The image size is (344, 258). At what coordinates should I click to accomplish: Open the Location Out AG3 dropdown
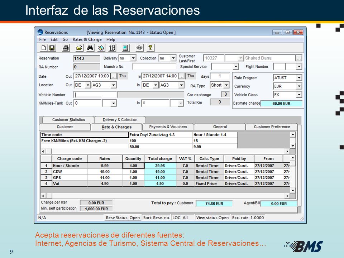(114, 85)
